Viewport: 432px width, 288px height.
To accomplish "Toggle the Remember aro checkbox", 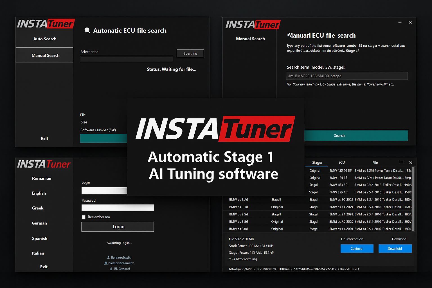I will pyautogui.click(x=84, y=217).
